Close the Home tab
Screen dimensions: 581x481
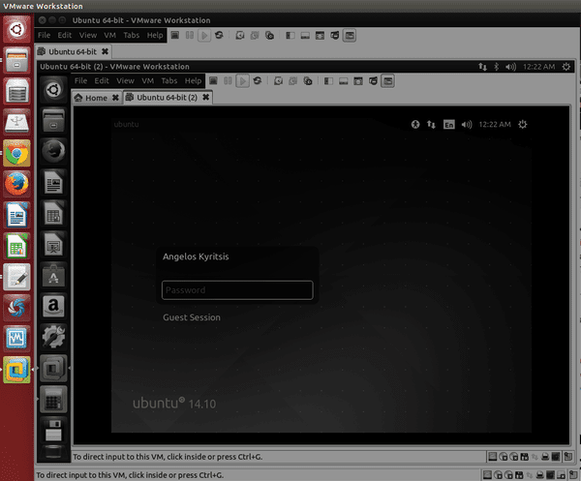coord(115,98)
